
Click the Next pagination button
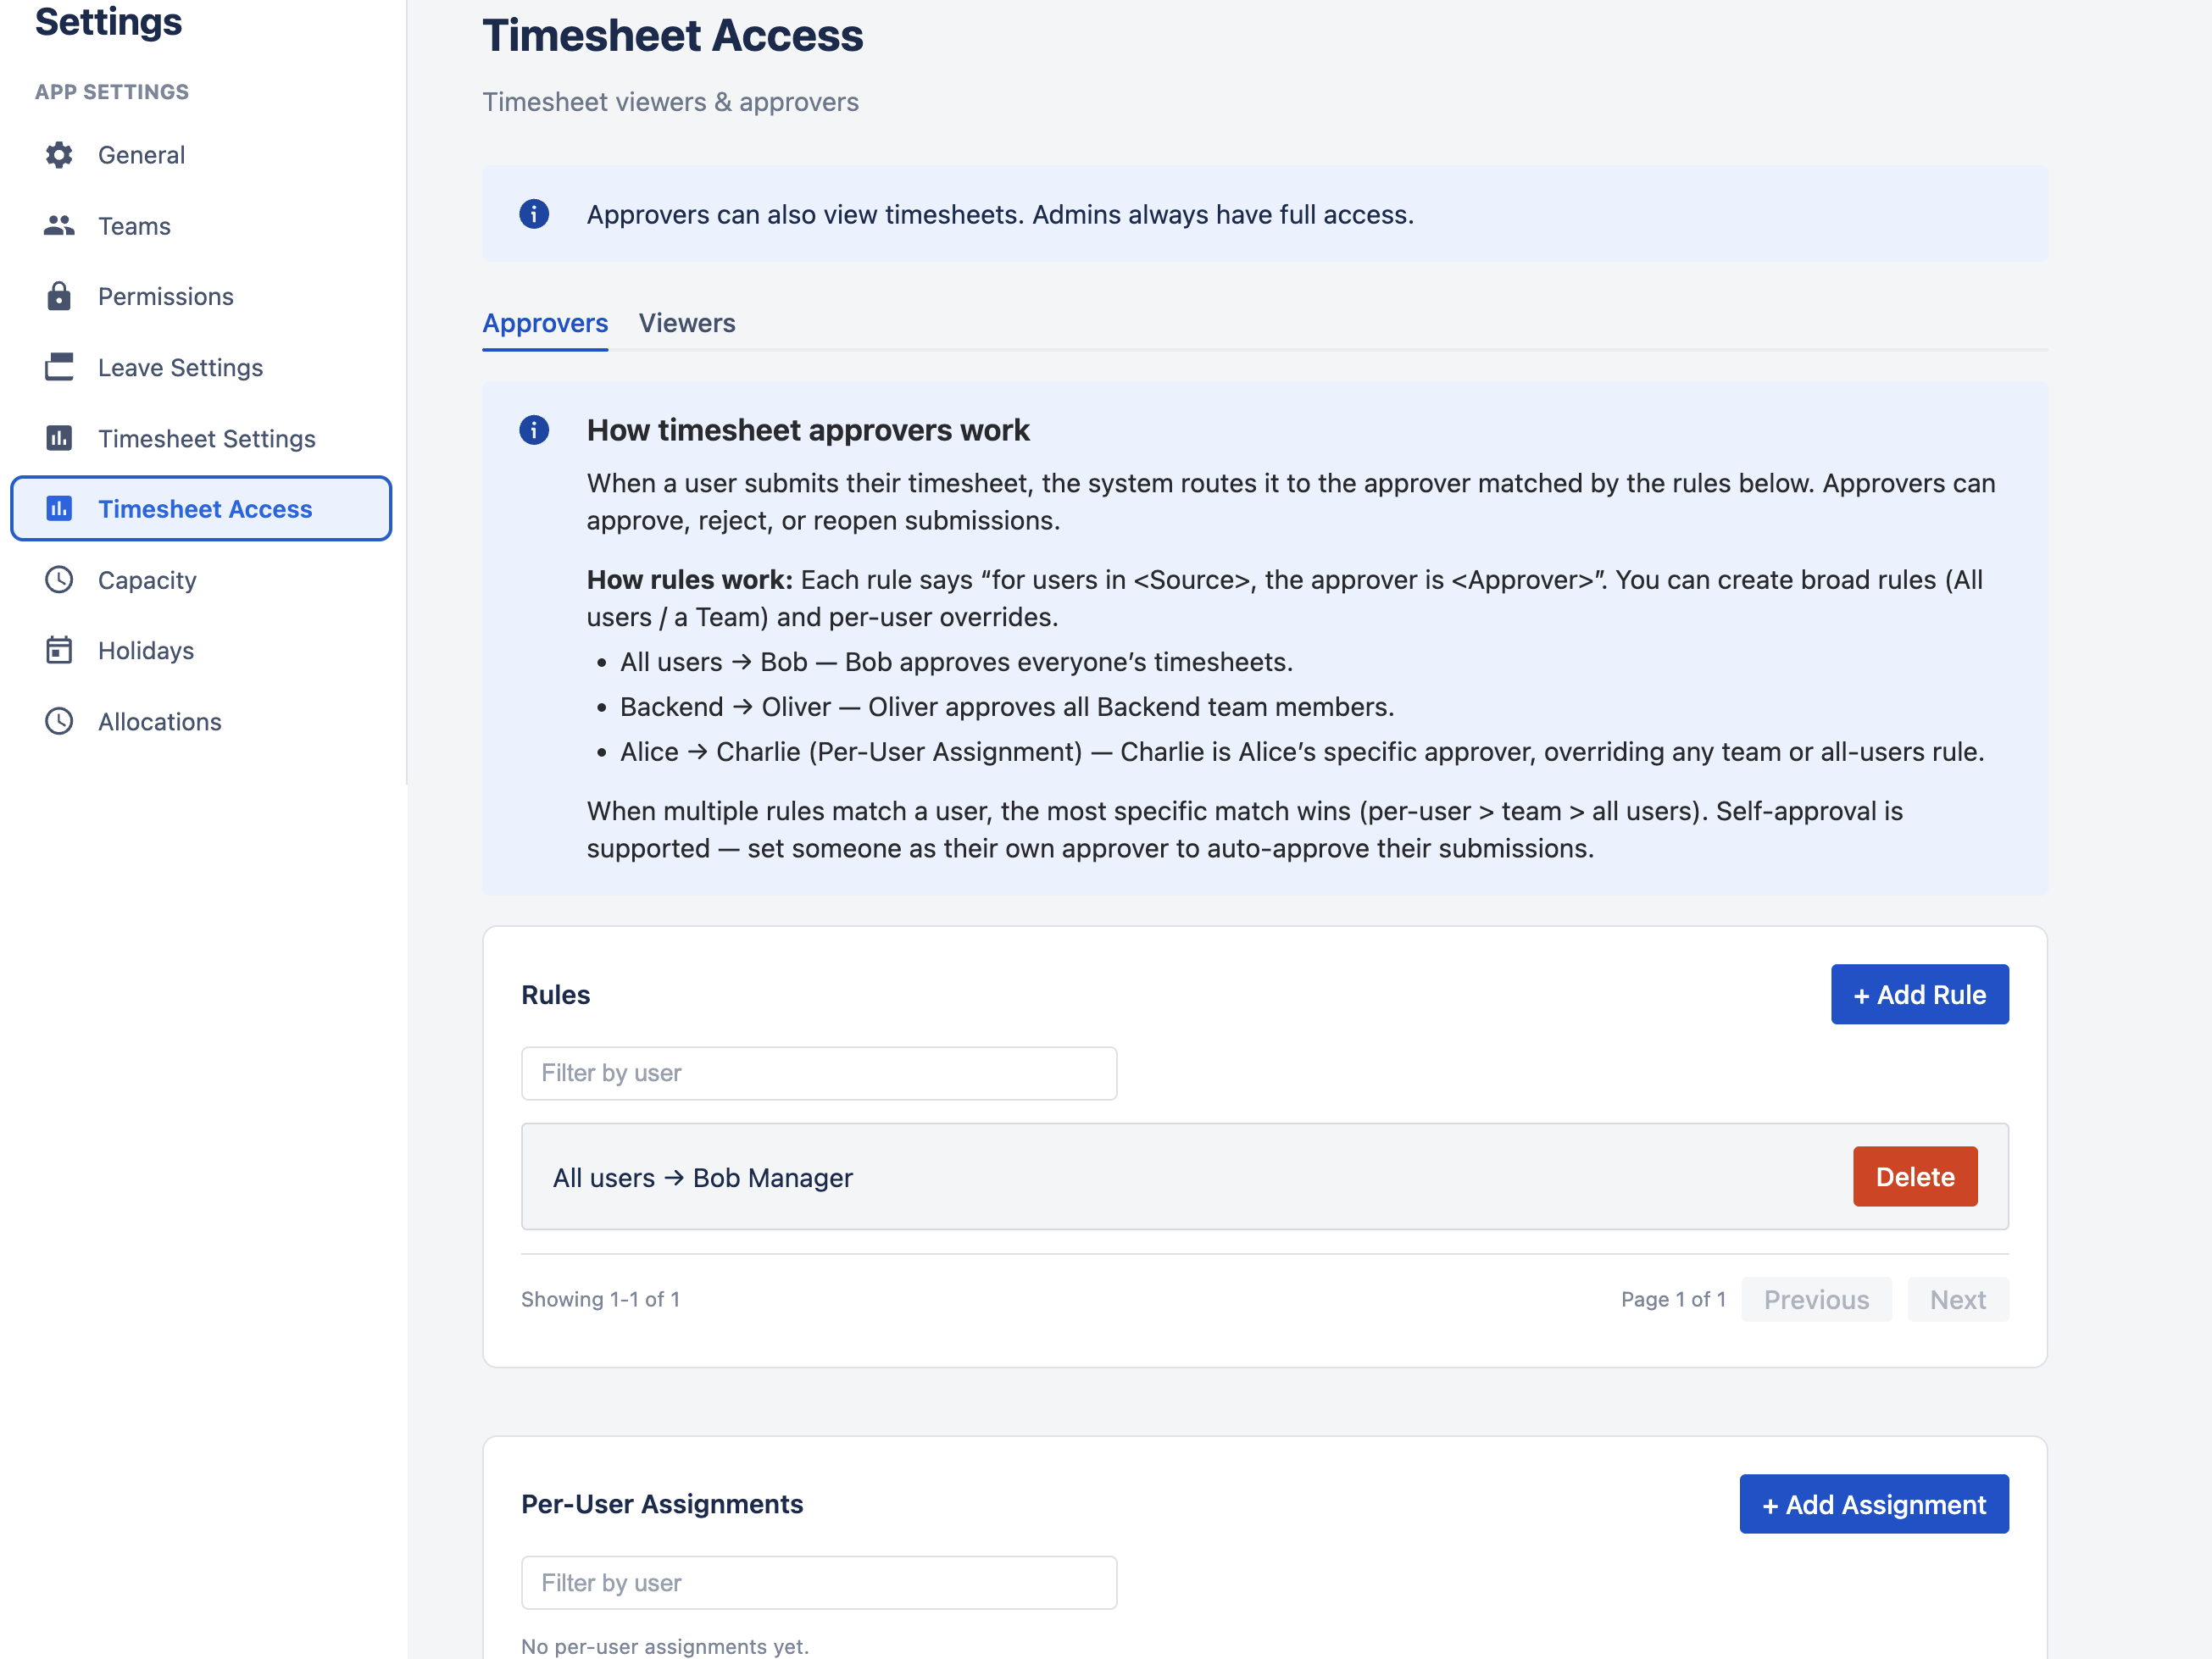click(x=1957, y=1299)
